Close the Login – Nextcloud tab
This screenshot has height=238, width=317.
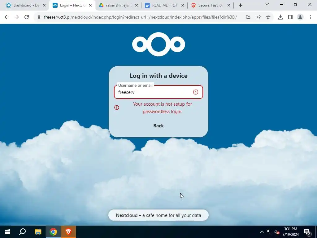pyautogui.click(x=90, y=6)
